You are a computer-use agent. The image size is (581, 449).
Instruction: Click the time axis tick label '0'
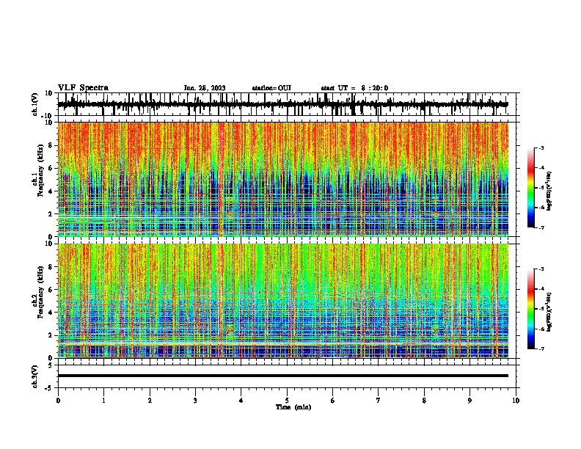pos(58,401)
